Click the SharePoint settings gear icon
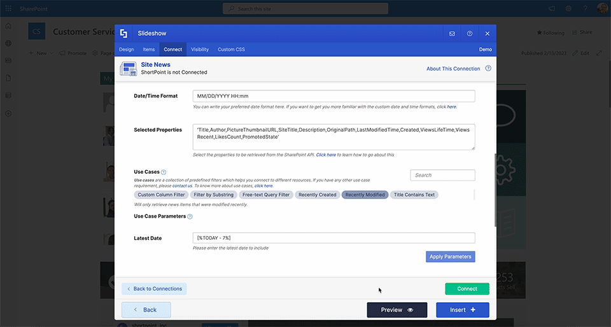Viewport: 611px width, 327px height. click(568, 8)
